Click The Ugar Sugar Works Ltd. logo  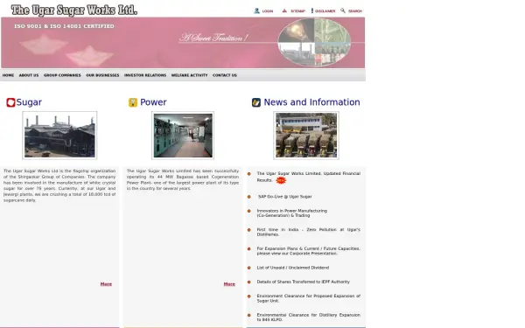click(x=74, y=10)
